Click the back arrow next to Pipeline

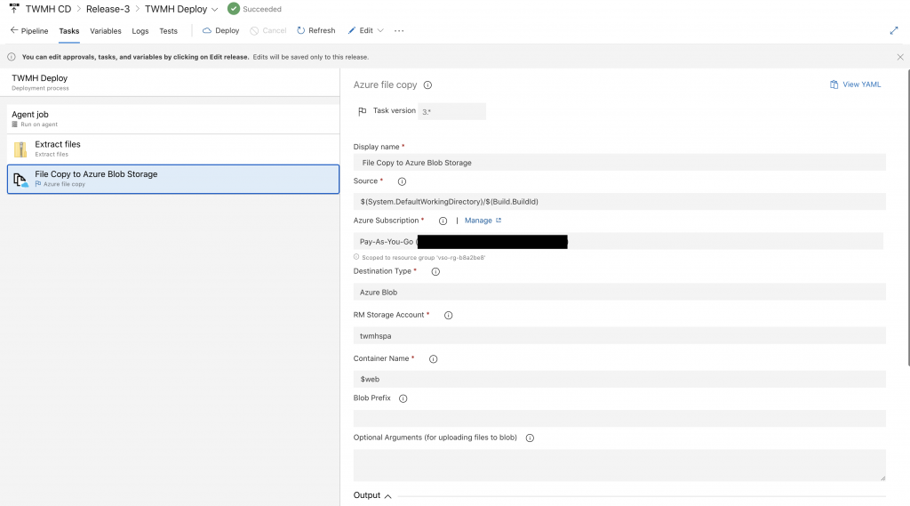point(13,30)
